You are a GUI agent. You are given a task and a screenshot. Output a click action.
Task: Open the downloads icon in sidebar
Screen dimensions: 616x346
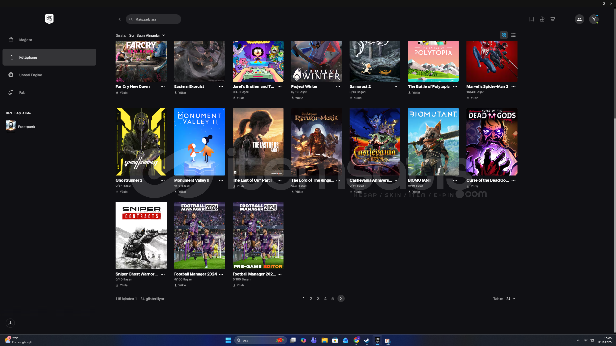point(10,323)
